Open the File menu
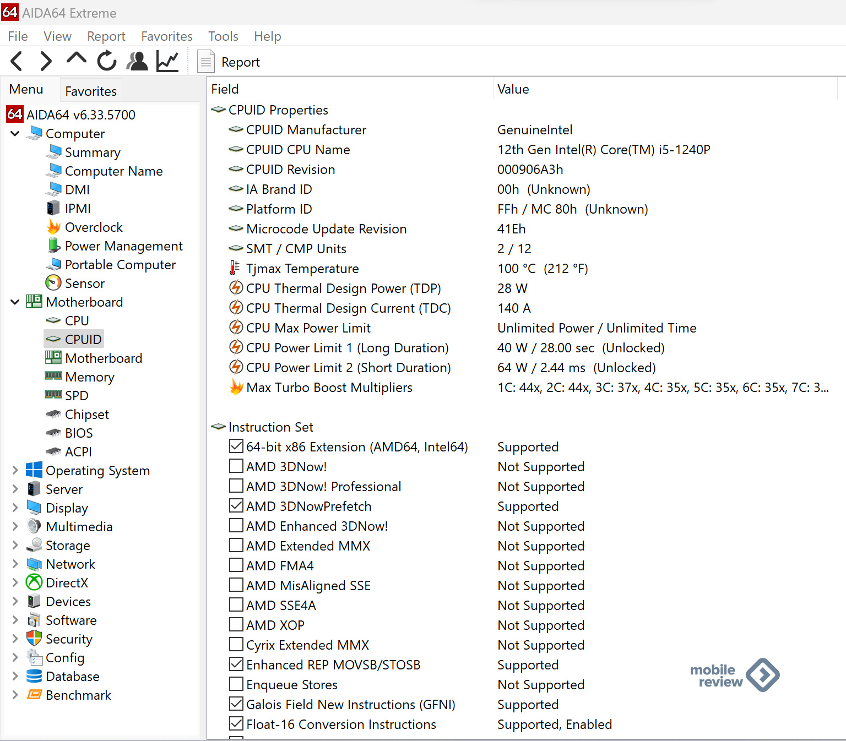This screenshot has height=741, width=846. 18,36
